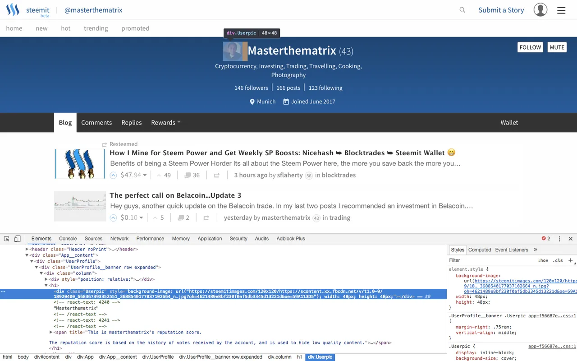Click Submit a Story link

[x=501, y=10]
